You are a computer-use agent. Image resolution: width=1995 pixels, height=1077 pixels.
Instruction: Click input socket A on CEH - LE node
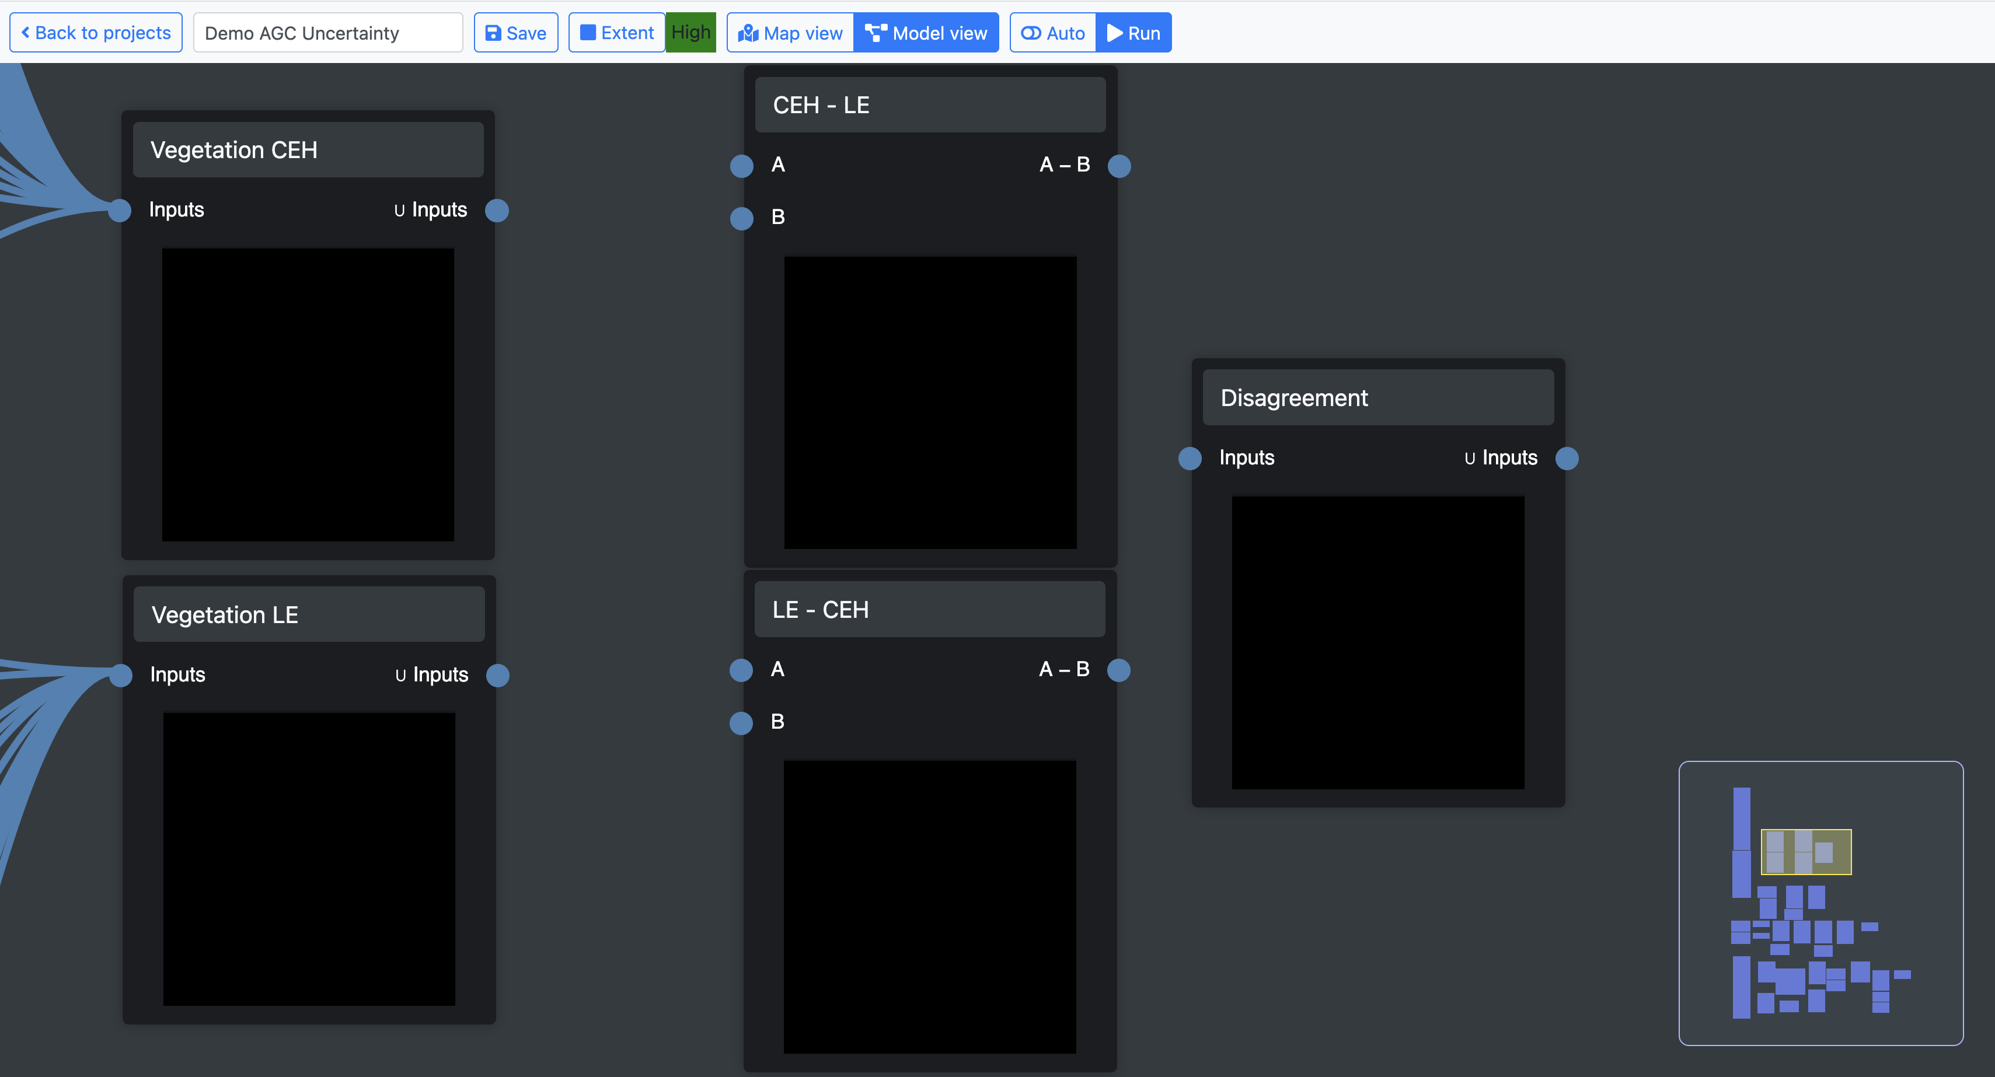[741, 166]
